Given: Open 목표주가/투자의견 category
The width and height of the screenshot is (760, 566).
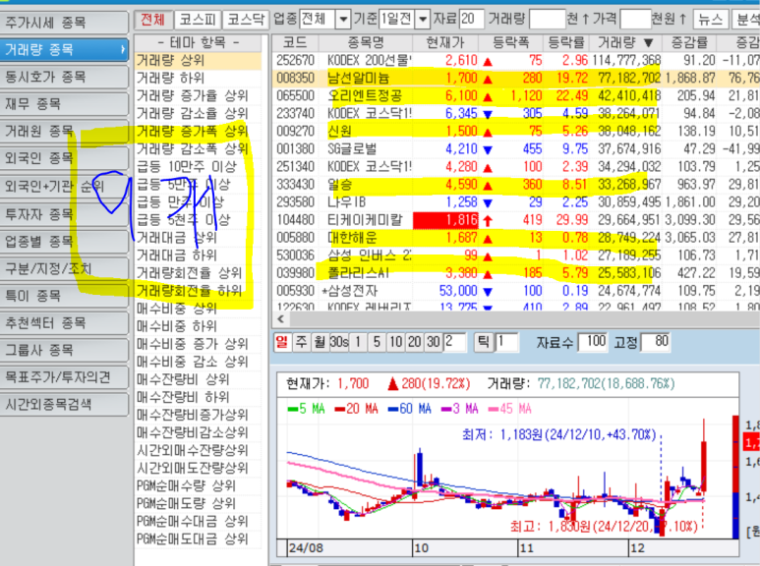Looking at the screenshot, I should tap(64, 377).
